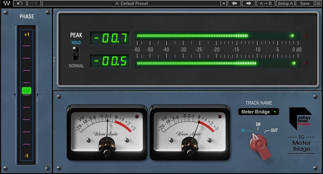The height and width of the screenshot is (174, 323).
Task: Switch meter source to OUT
Action: point(274,130)
